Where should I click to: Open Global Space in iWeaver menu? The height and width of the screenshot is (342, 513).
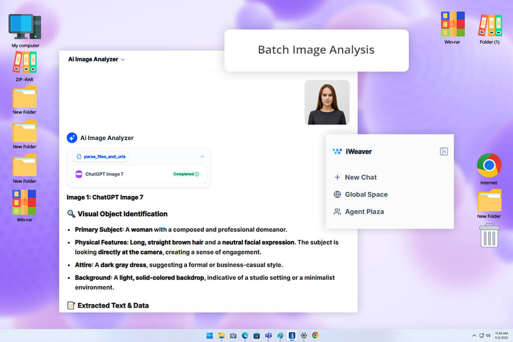pyautogui.click(x=361, y=195)
